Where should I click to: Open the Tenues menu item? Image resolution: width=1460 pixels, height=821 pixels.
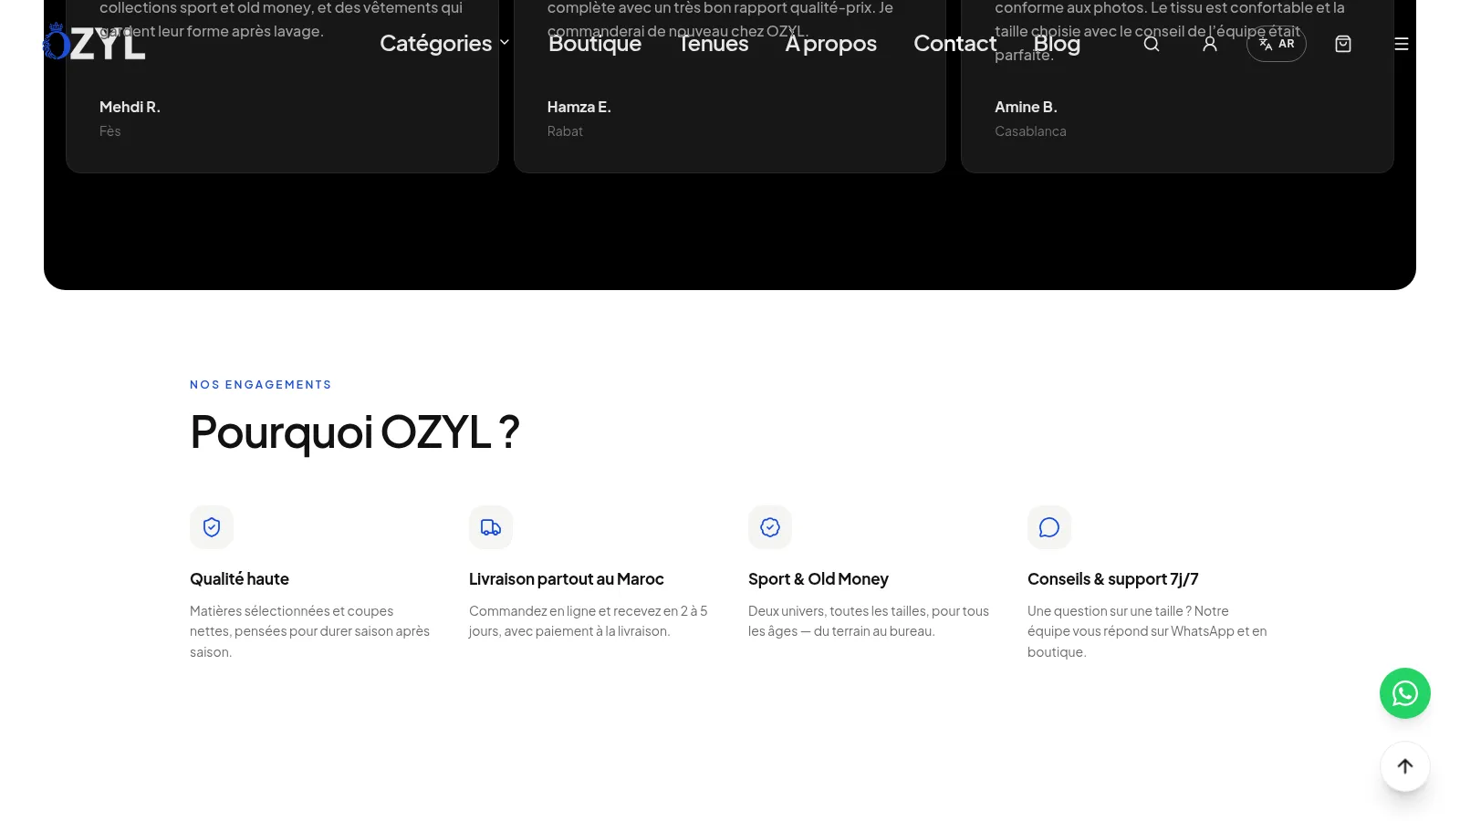(714, 43)
